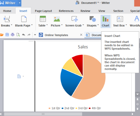Click the Document1 tab icon

88,35
